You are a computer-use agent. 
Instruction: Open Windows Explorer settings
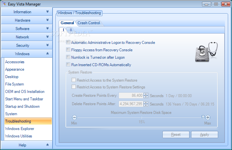[x=20, y=128]
